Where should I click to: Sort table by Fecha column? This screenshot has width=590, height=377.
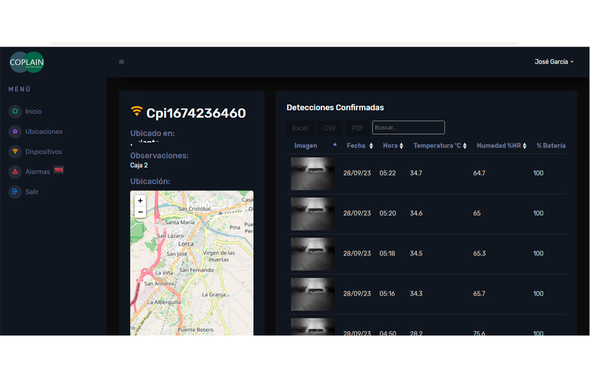pos(360,146)
